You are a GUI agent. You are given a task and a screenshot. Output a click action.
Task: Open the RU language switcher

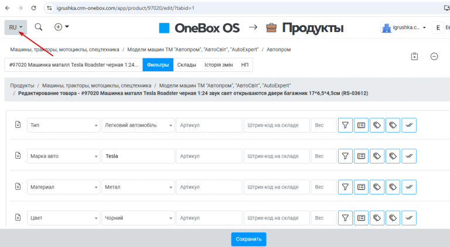[x=15, y=27]
